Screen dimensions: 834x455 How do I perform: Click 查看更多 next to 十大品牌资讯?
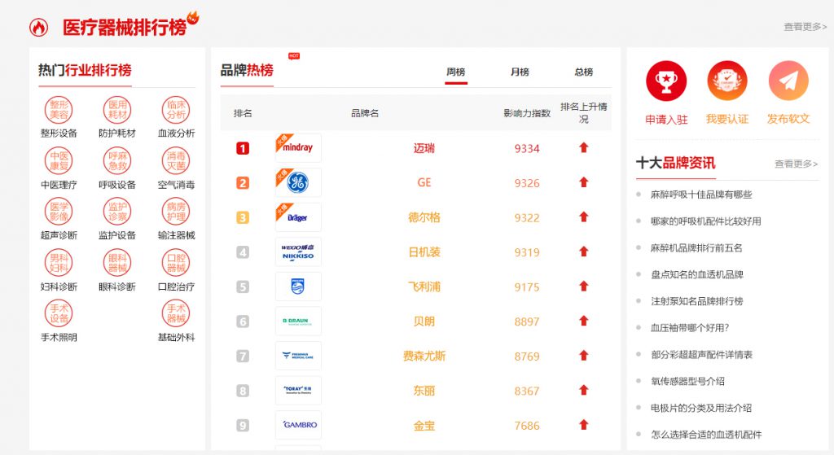[x=796, y=164]
